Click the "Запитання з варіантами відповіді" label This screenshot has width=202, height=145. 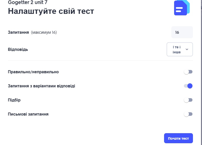[41, 86]
